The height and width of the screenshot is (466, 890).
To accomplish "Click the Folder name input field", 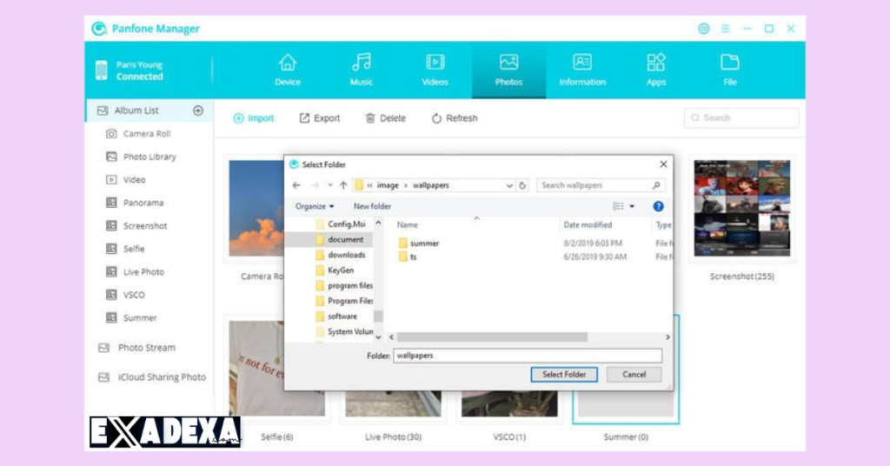I will click(527, 356).
